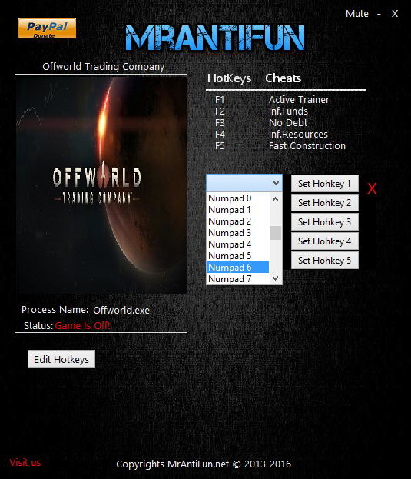Select Numpad 5 from the list
This screenshot has height=479, width=411.
click(x=237, y=256)
